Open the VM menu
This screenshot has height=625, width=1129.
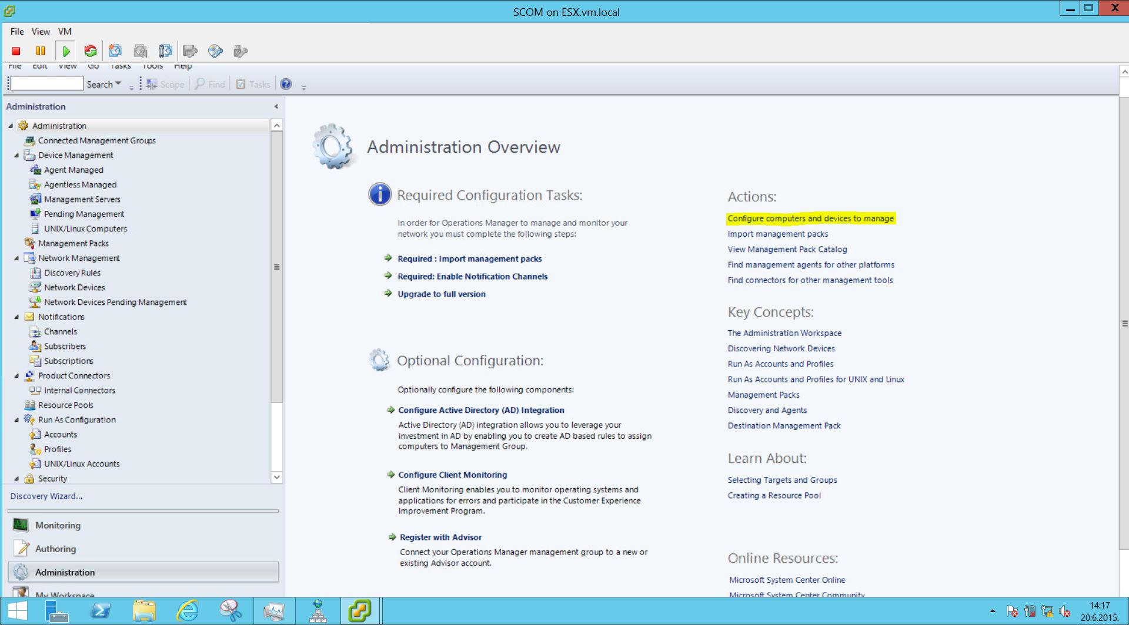(x=65, y=31)
